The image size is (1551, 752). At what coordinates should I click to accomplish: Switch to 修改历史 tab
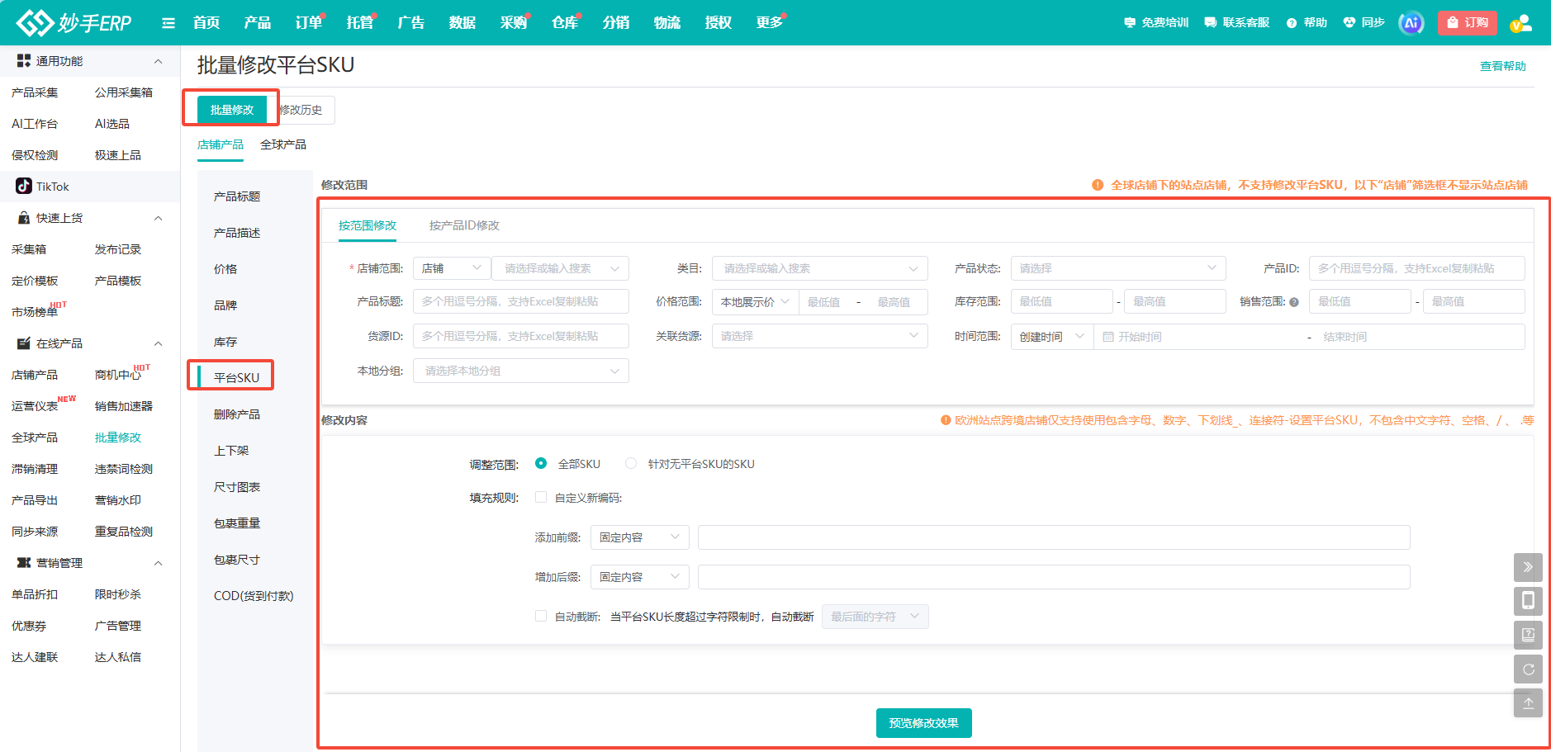pyautogui.click(x=301, y=110)
